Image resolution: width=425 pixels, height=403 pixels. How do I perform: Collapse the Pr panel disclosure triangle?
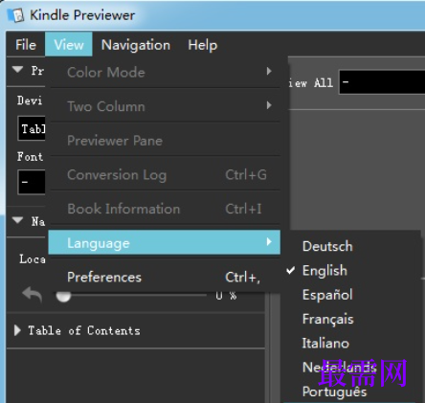tap(17, 69)
